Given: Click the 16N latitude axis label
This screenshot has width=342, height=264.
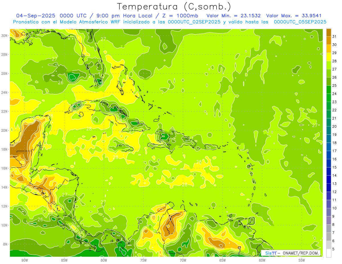Looking at the screenshot, I should click(x=5, y=168).
